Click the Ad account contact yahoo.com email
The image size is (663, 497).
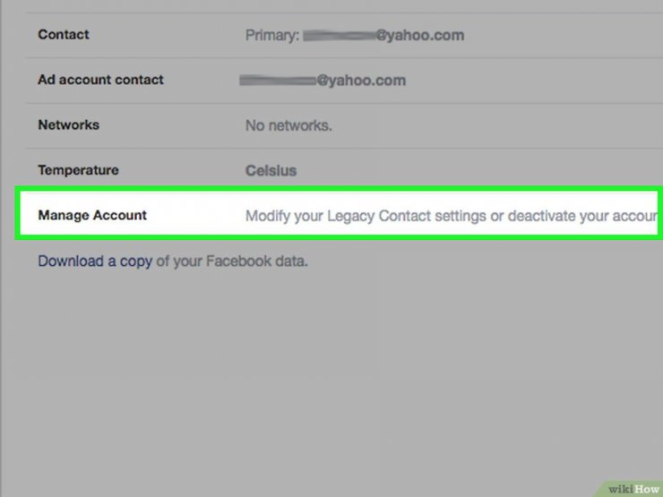[323, 81]
